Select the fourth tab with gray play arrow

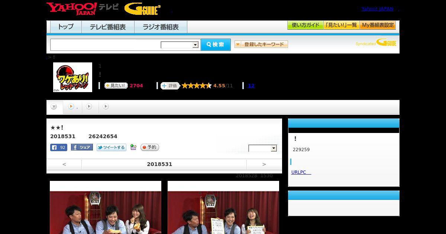(x=106, y=107)
